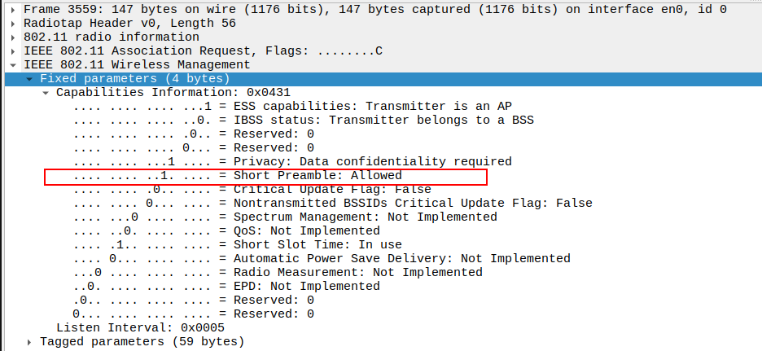Expand the 802.11 radio information section
Image resolution: width=762 pixels, height=351 pixels.
(x=14, y=37)
